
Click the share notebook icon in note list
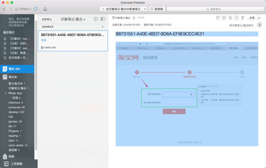click(x=96, y=19)
